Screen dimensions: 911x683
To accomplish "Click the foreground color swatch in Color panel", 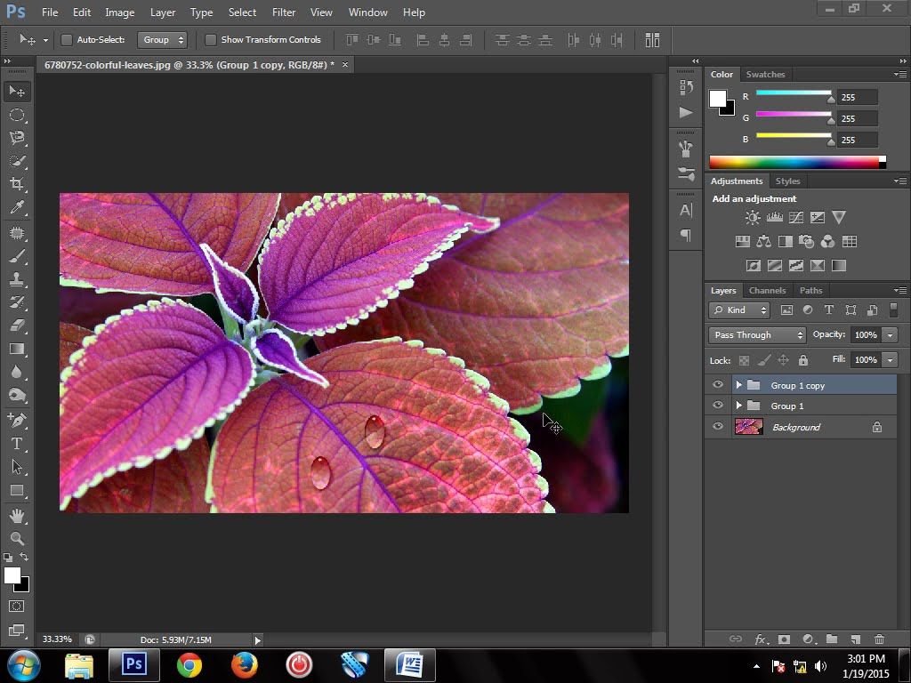I will click(x=718, y=99).
